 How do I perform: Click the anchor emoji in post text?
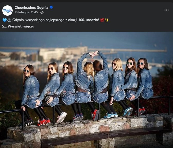click(x=9, y=20)
